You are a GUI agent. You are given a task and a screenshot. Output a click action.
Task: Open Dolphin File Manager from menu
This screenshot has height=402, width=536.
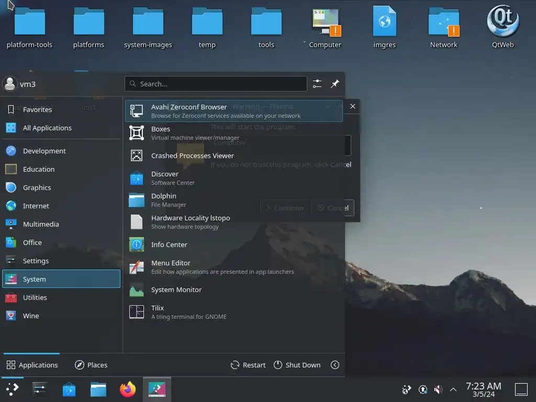point(234,200)
